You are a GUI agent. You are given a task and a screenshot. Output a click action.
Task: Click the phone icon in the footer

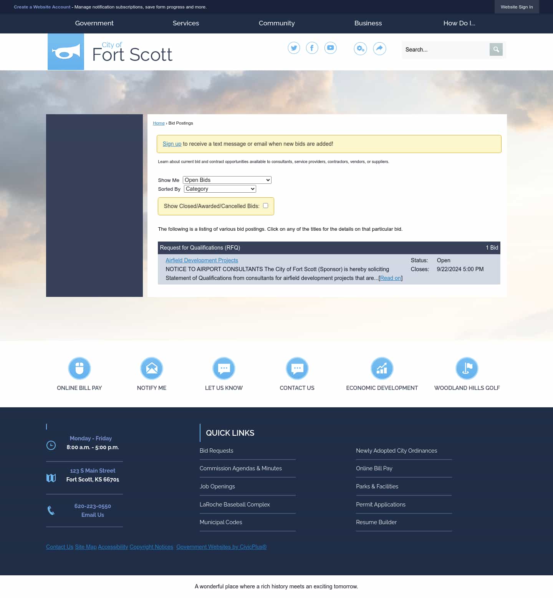pyautogui.click(x=51, y=510)
